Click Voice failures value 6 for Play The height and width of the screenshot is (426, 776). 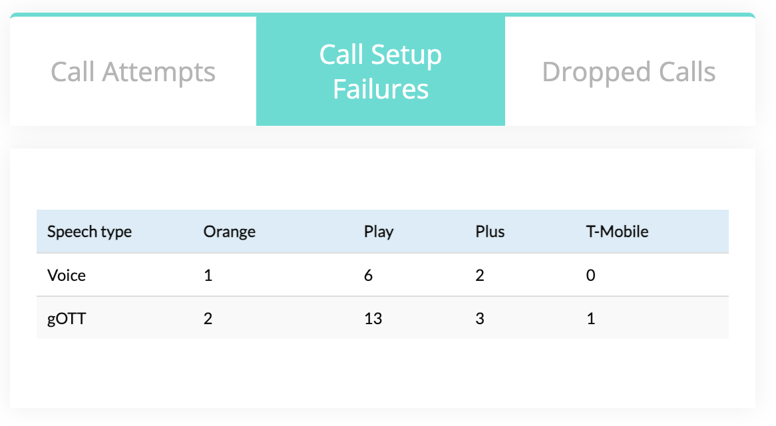click(x=368, y=275)
